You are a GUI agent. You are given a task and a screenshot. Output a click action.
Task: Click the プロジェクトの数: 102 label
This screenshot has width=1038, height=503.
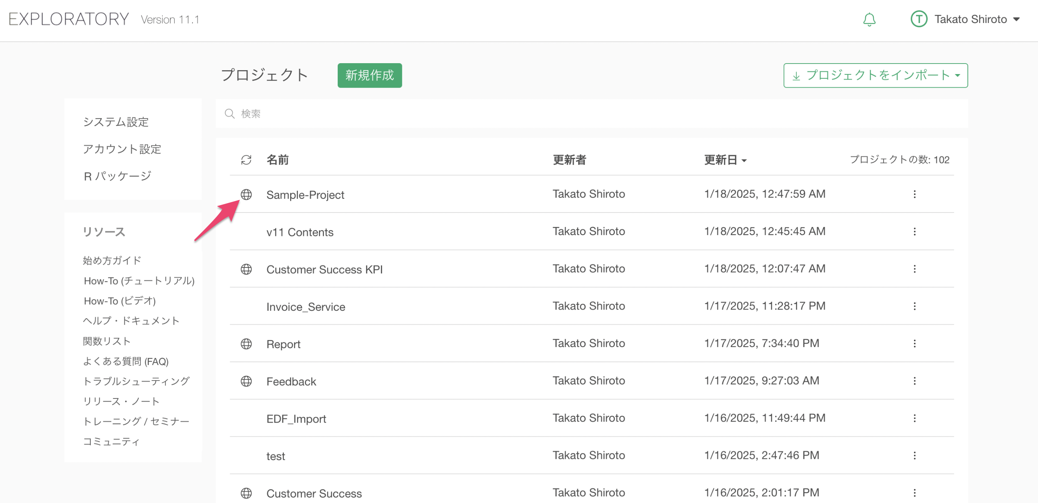900,159
